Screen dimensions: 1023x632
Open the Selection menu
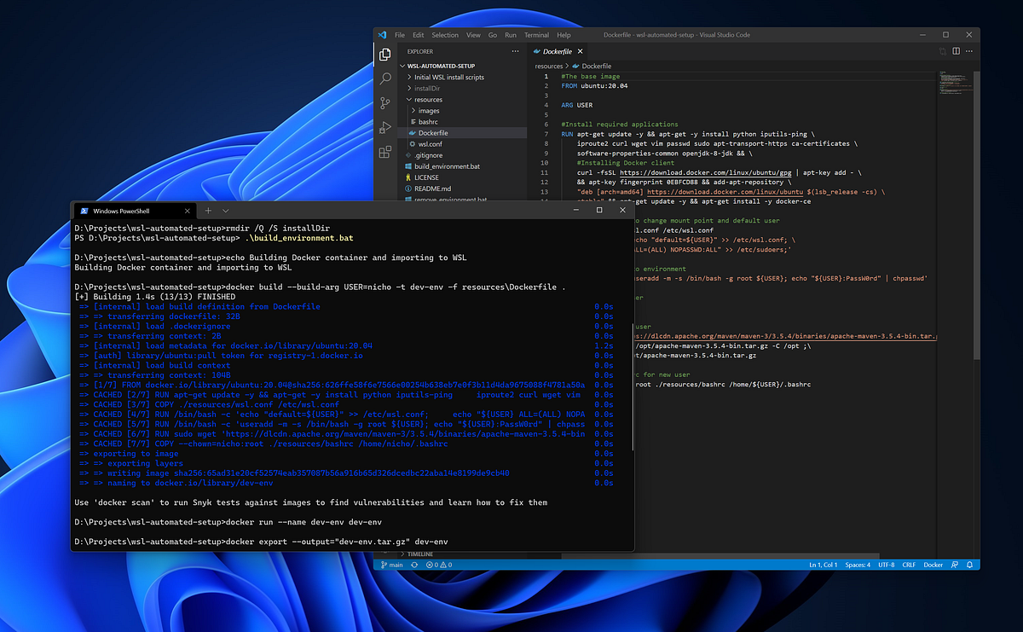(x=445, y=35)
